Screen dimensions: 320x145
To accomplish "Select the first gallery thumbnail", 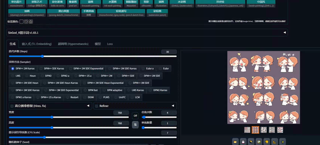I will (x=247, y=130).
